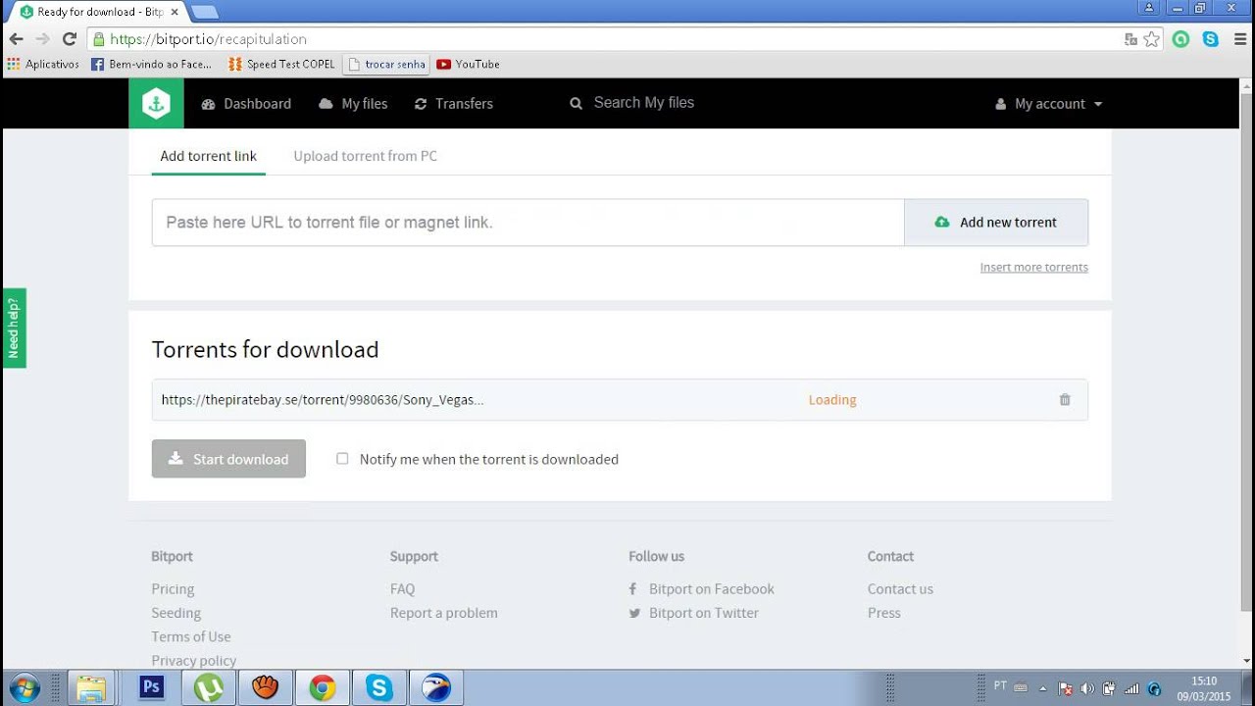The image size is (1255, 706).
Task: Open the Transfers section
Action: coord(454,104)
